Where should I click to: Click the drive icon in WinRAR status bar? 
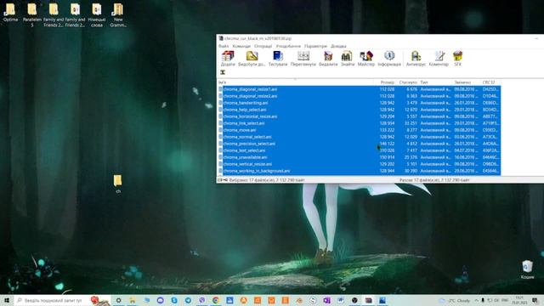tap(220, 180)
